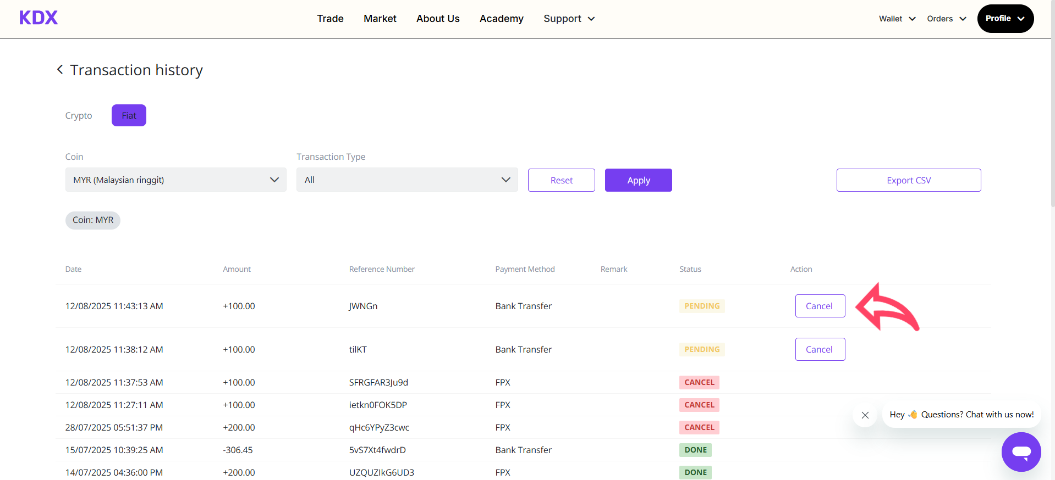Click the KDX logo
The image size is (1055, 480).
[x=39, y=18]
